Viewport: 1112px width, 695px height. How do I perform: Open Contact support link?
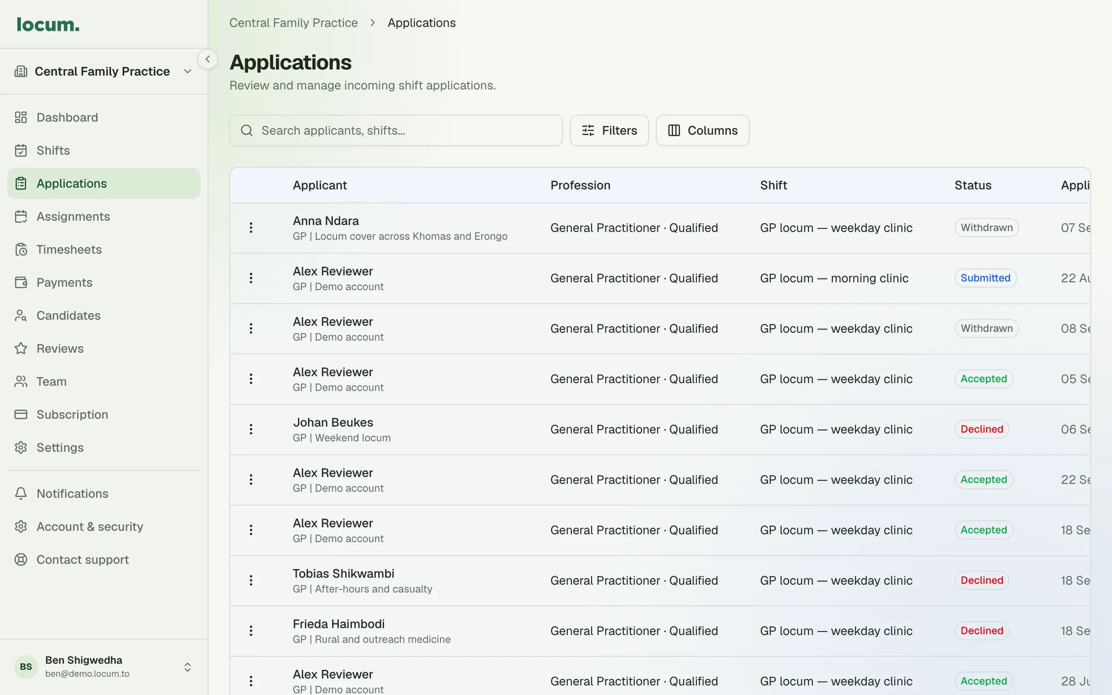(x=104, y=560)
